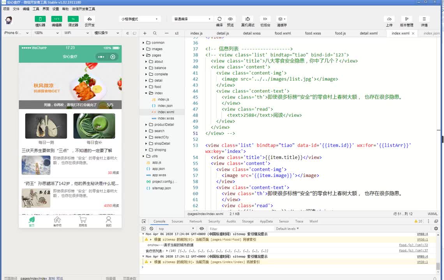Click the 每日食补 green tea thumbnail
Screen dimensions: 444x280
pyautogui.click(x=94, y=126)
